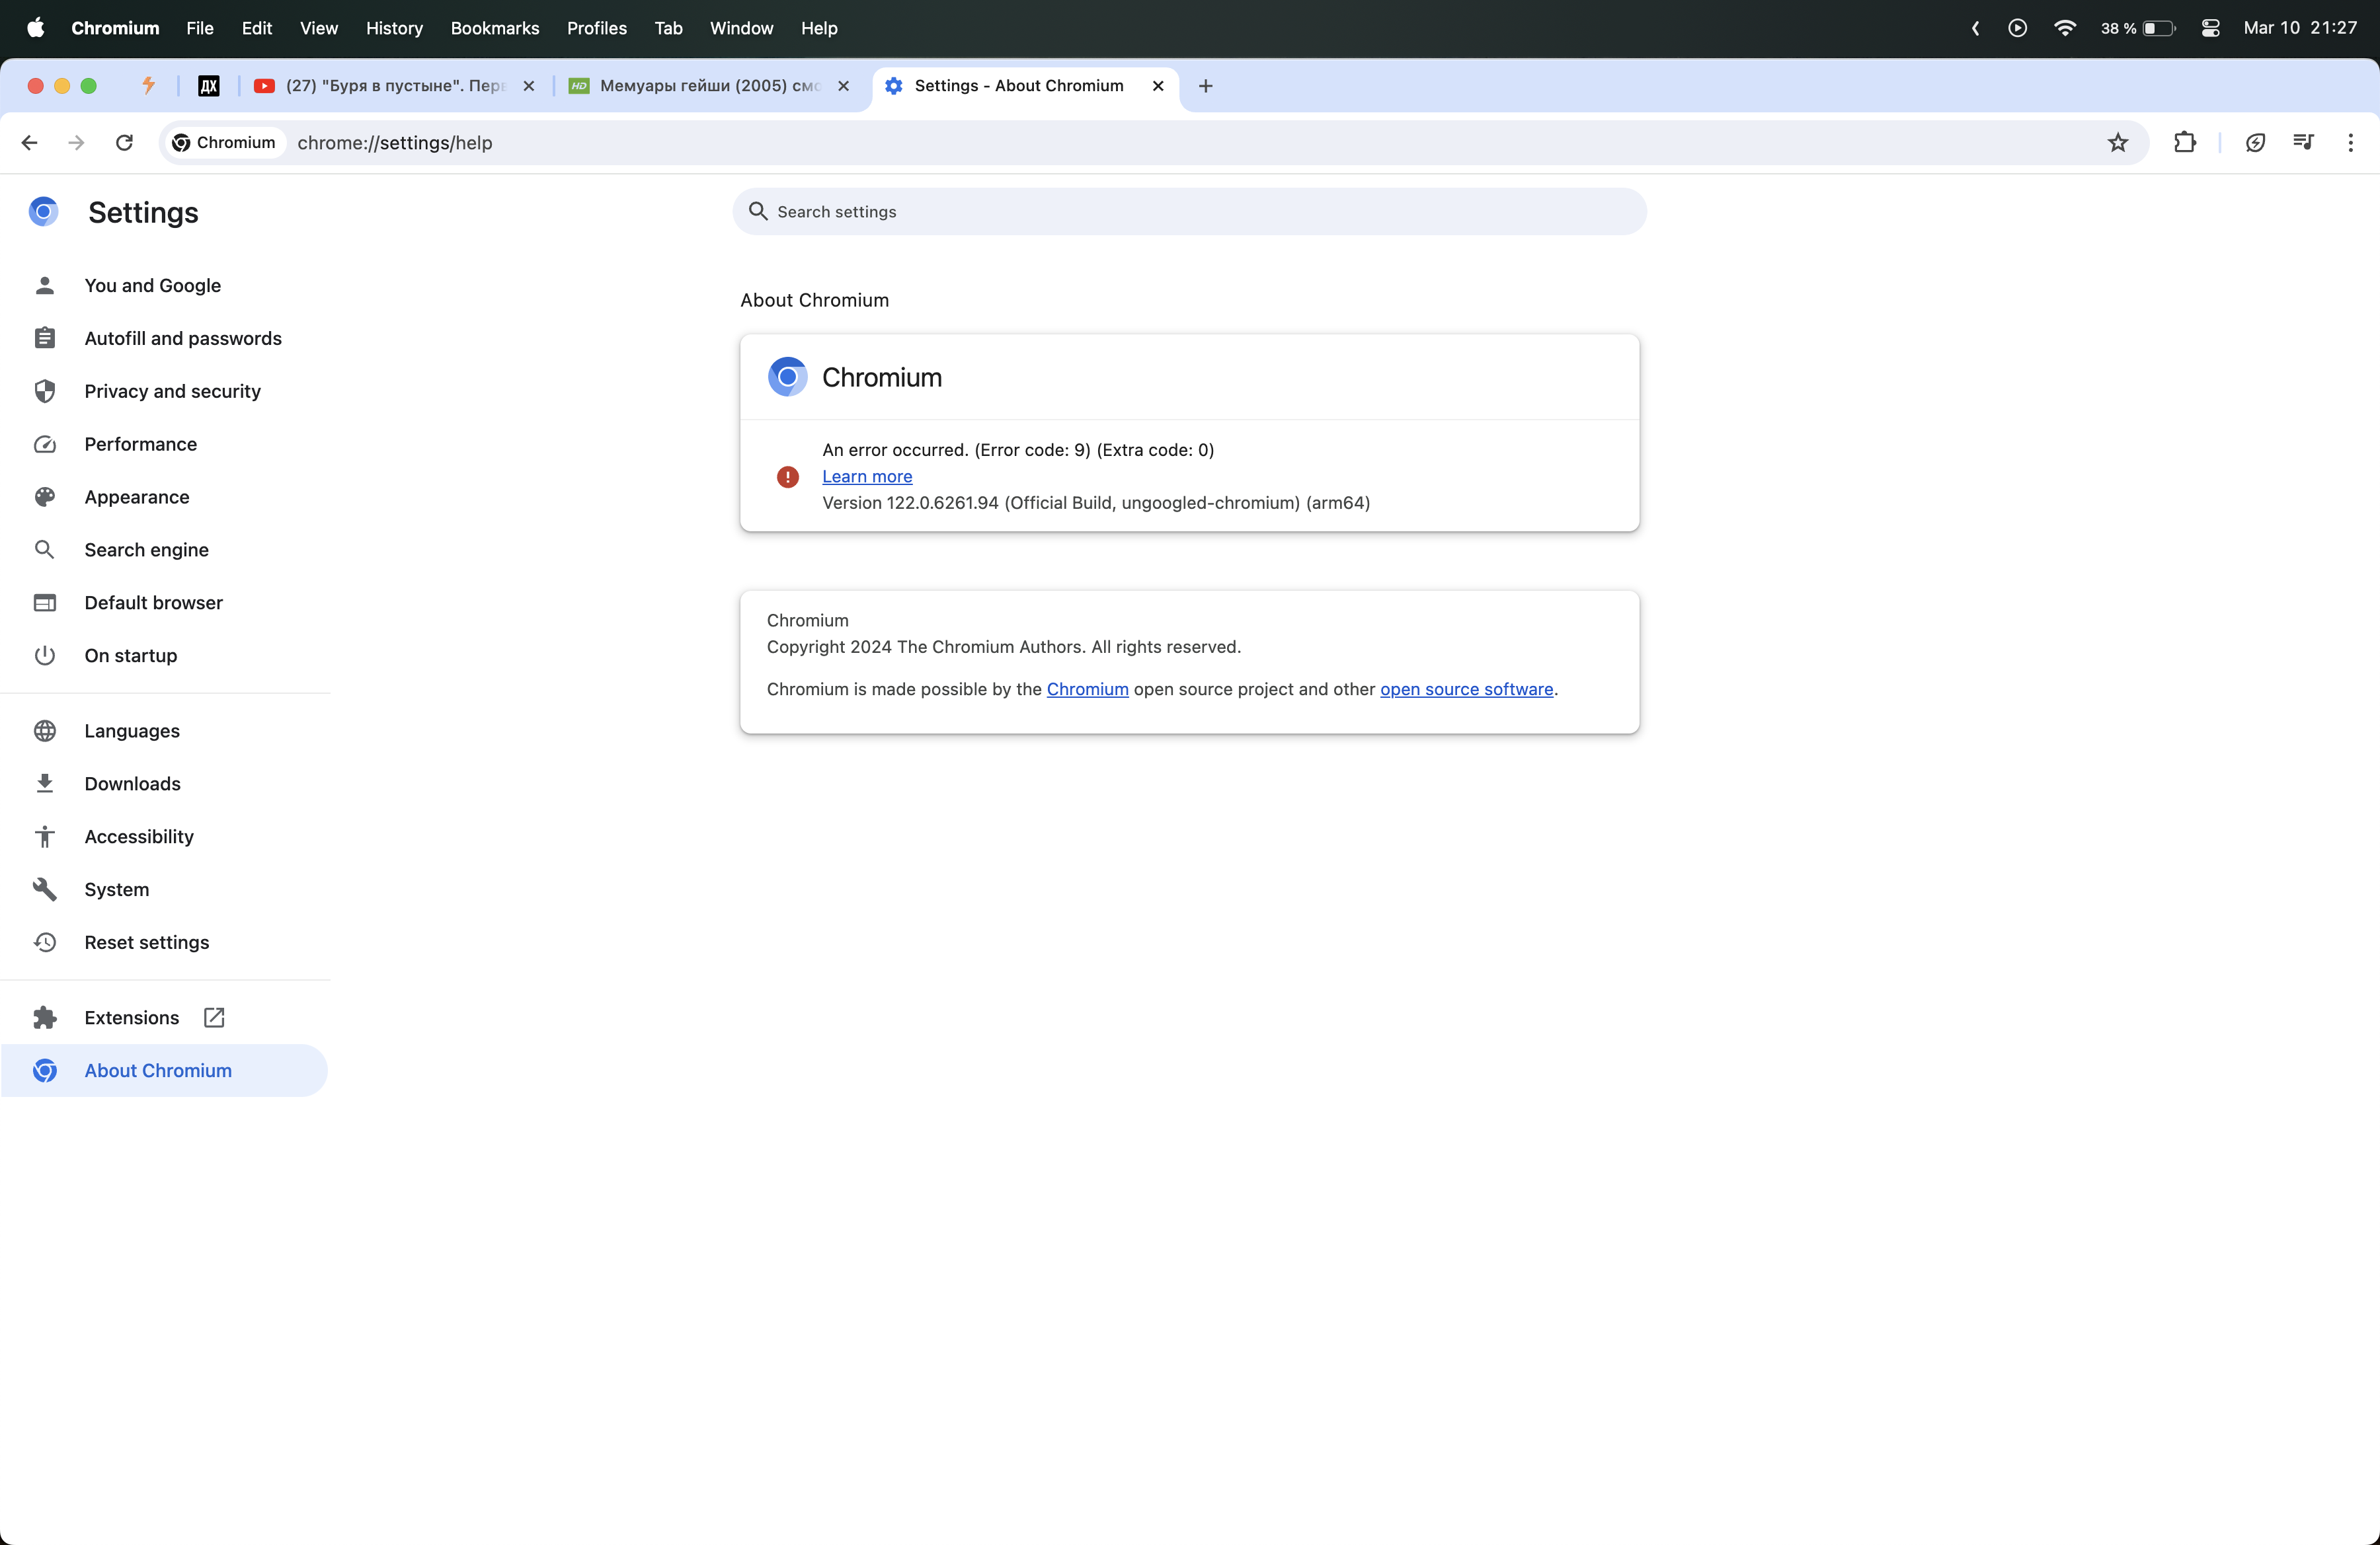
Task: Click the Search settings field
Action: point(1189,212)
